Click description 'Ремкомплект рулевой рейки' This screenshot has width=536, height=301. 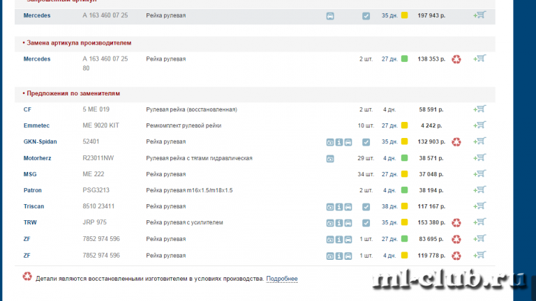[184, 125]
